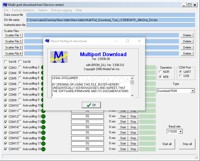This screenshot has width=200, height=161.
Task: Open the Factory database menu
Action: coord(23,10)
